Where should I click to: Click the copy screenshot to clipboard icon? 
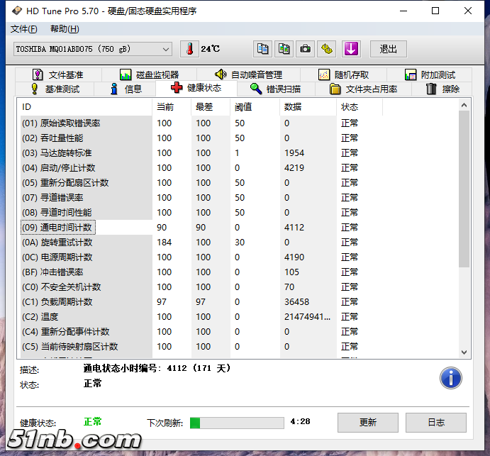coord(284,49)
